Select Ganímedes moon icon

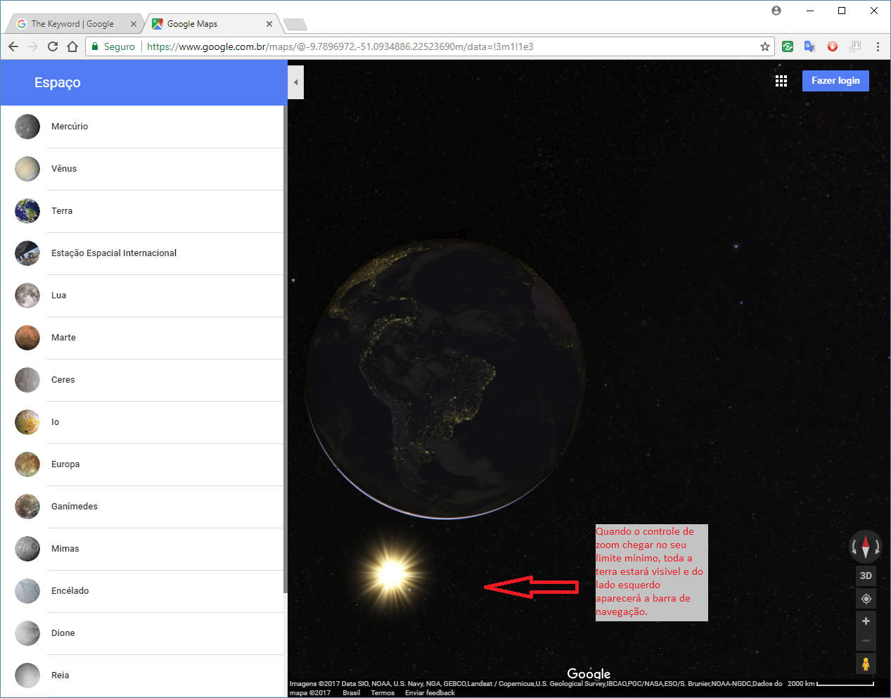tap(27, 507)
